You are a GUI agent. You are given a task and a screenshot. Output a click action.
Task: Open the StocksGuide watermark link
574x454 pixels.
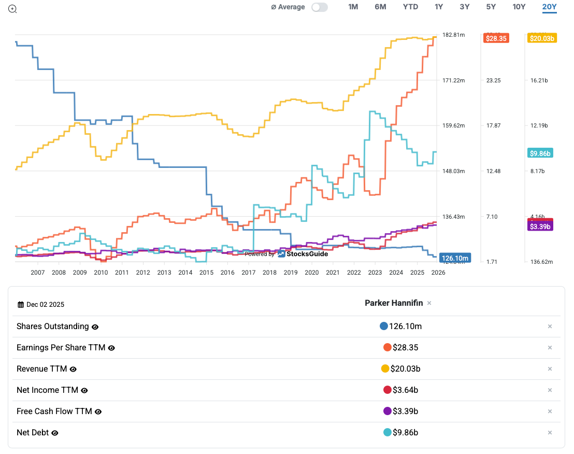point(303,254)
